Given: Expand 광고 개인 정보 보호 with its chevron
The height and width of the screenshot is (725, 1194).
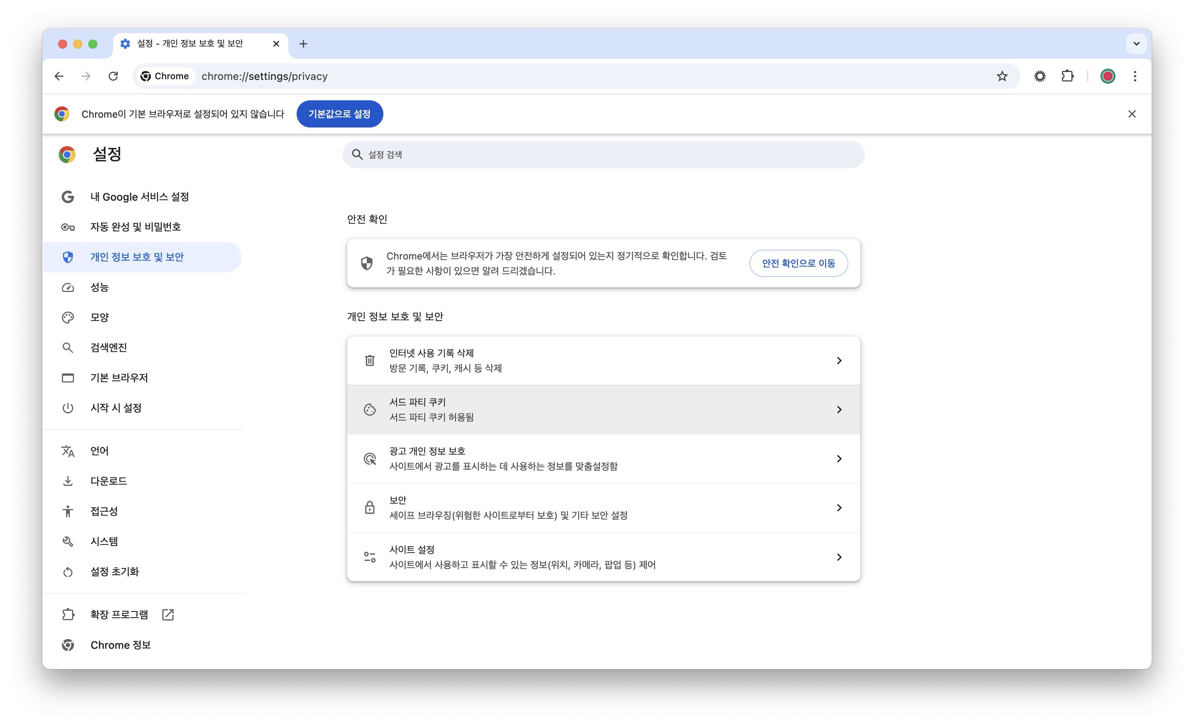Looking at the screenshot, I should click(x=839, y=459).
